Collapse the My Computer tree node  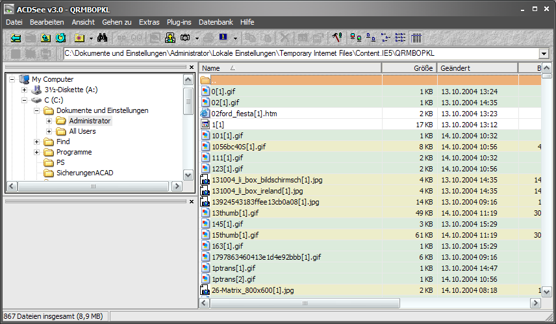pos(12,79)
